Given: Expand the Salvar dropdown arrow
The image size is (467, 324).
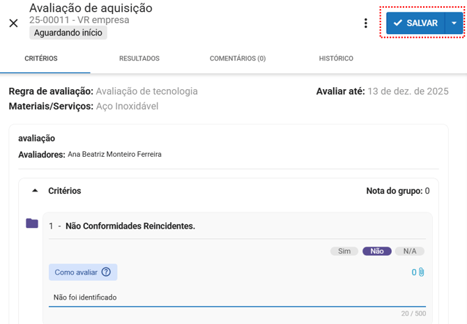Looking at the screenshot, I should (454, 23).
